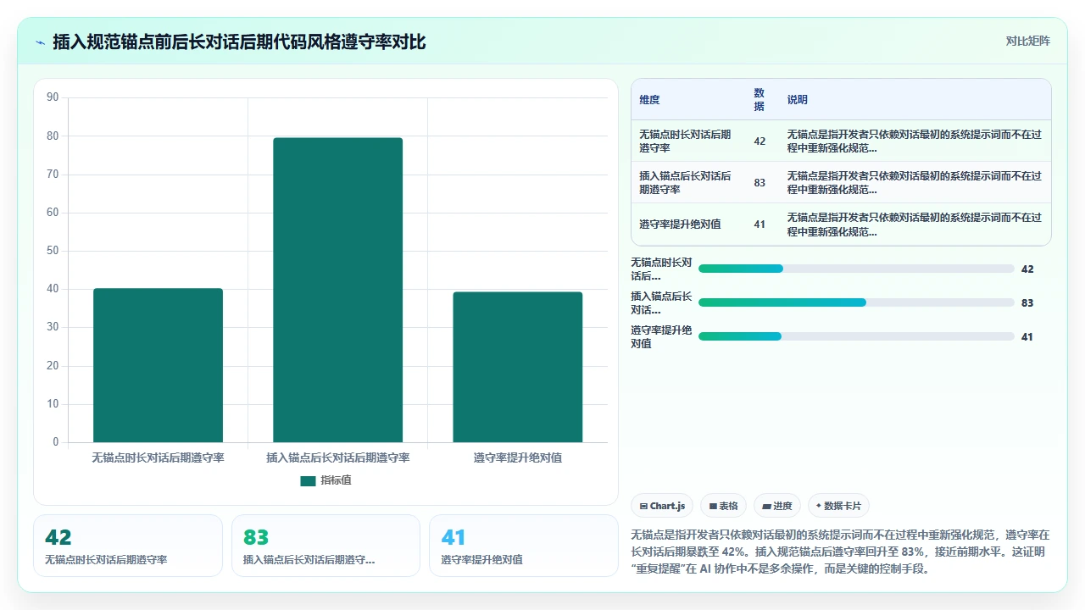
Task: Click the table value 41
Action: coord(759,224)
